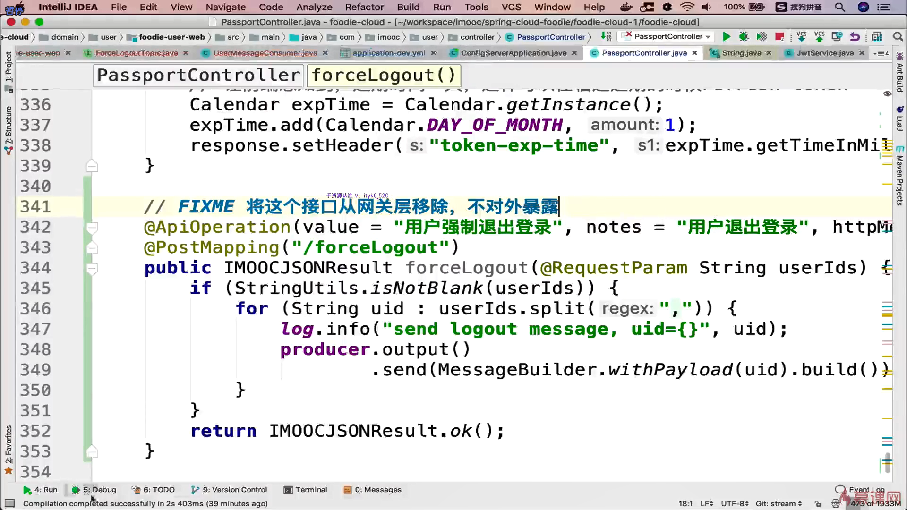Start debugging with the green bug icon
907x510 pixels.
pos(744,37)
